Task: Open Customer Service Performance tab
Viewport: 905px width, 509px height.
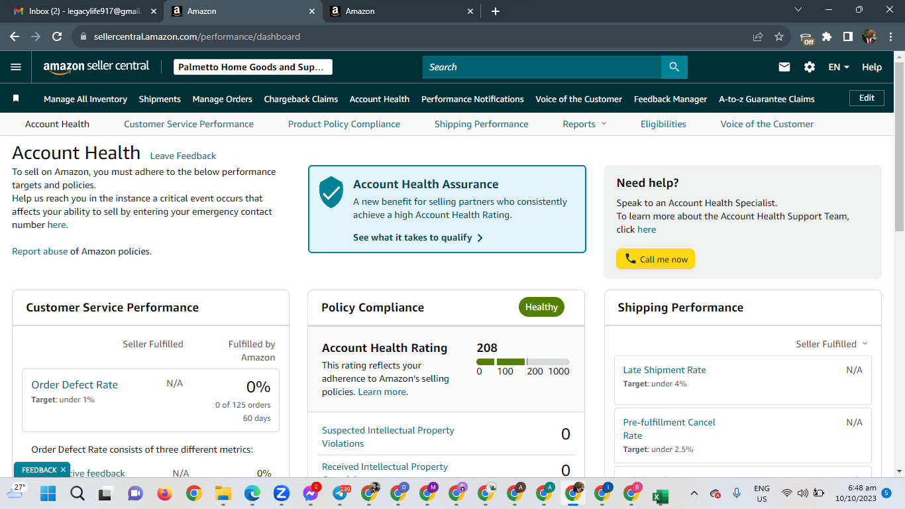Action: pyautogui.click(x=189, y=124)
